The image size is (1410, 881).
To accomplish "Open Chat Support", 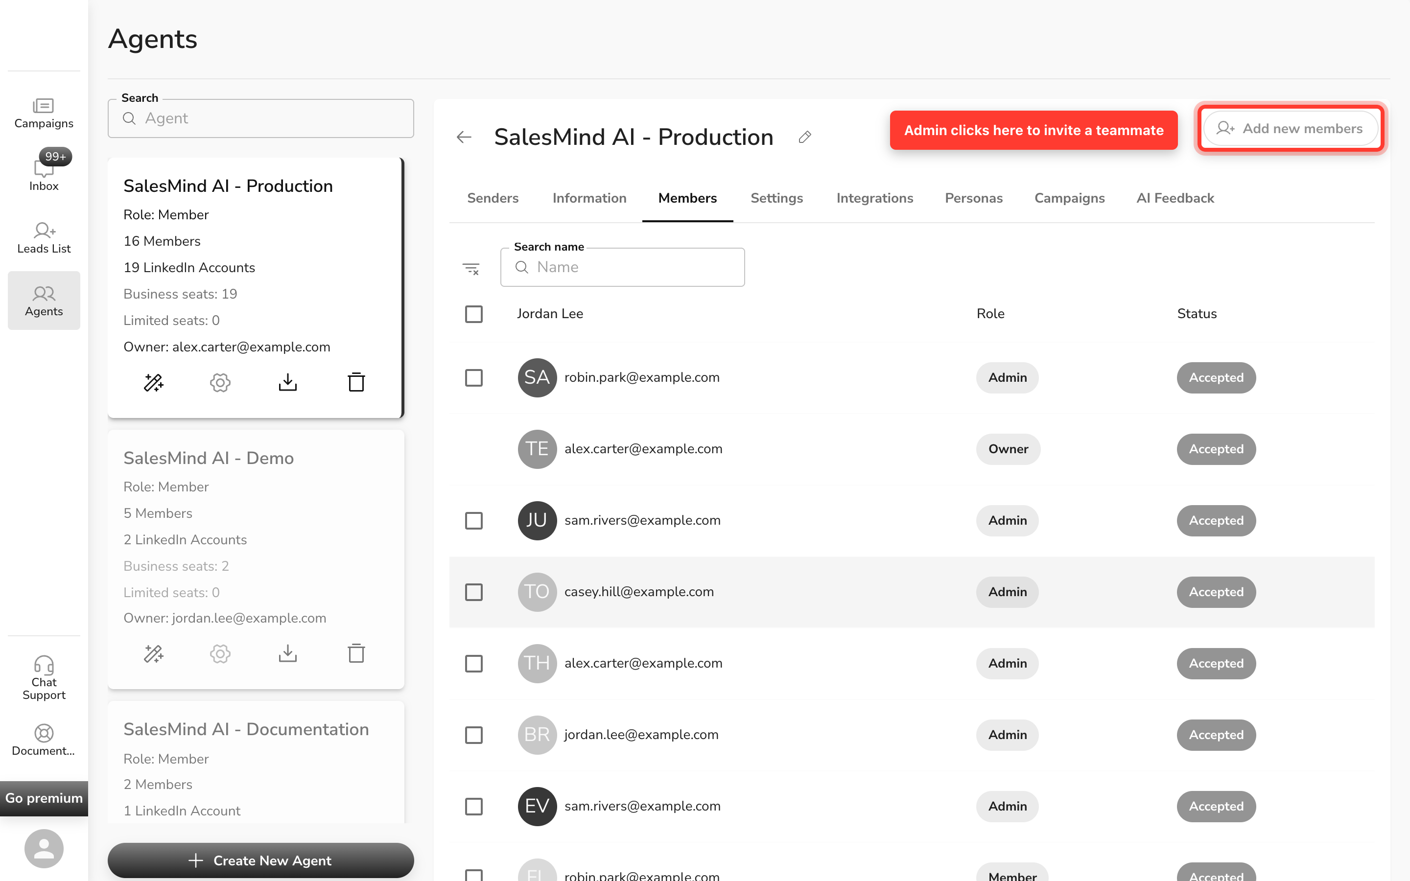I will click(44, 678).
